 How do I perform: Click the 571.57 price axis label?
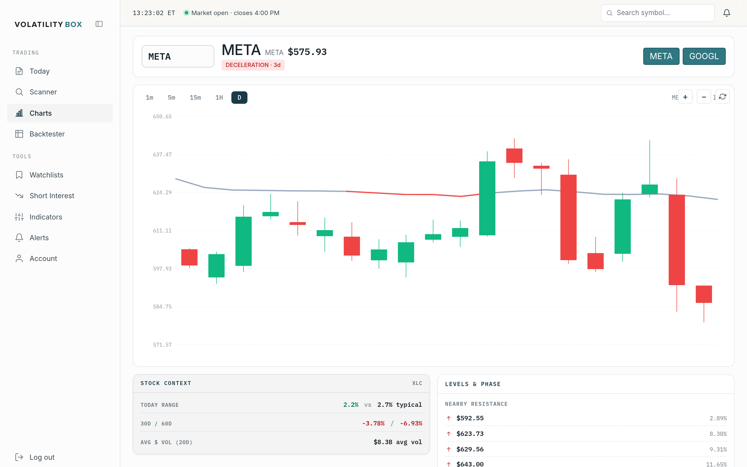[x=162, y=345]
